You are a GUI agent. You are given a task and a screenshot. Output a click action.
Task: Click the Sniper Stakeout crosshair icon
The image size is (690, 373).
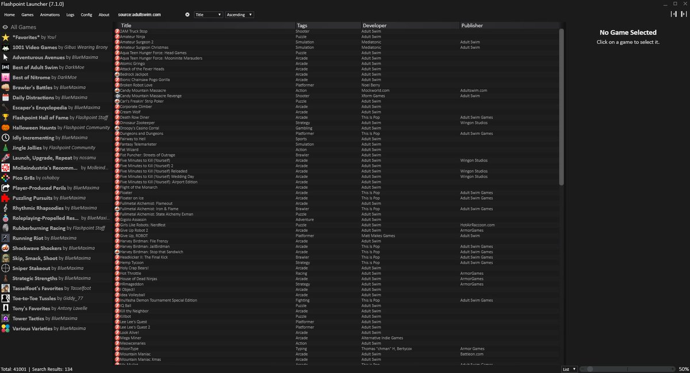click(5, 268)
